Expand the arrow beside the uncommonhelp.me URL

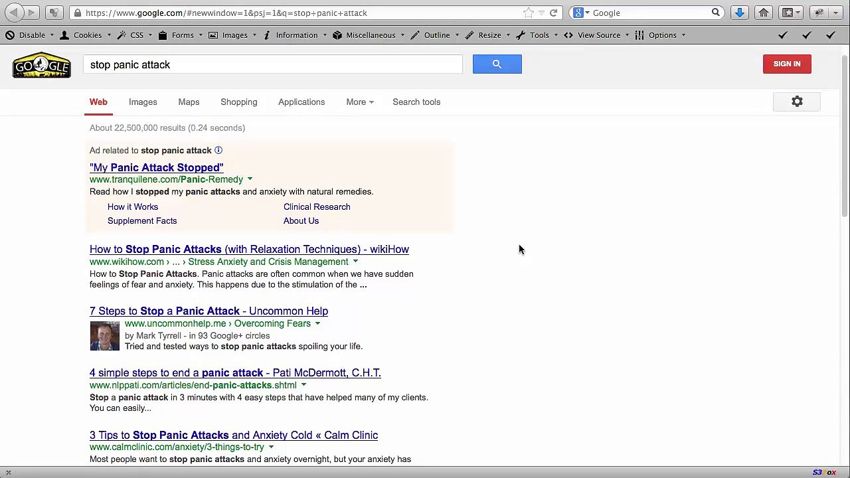(x=317, y=323)
